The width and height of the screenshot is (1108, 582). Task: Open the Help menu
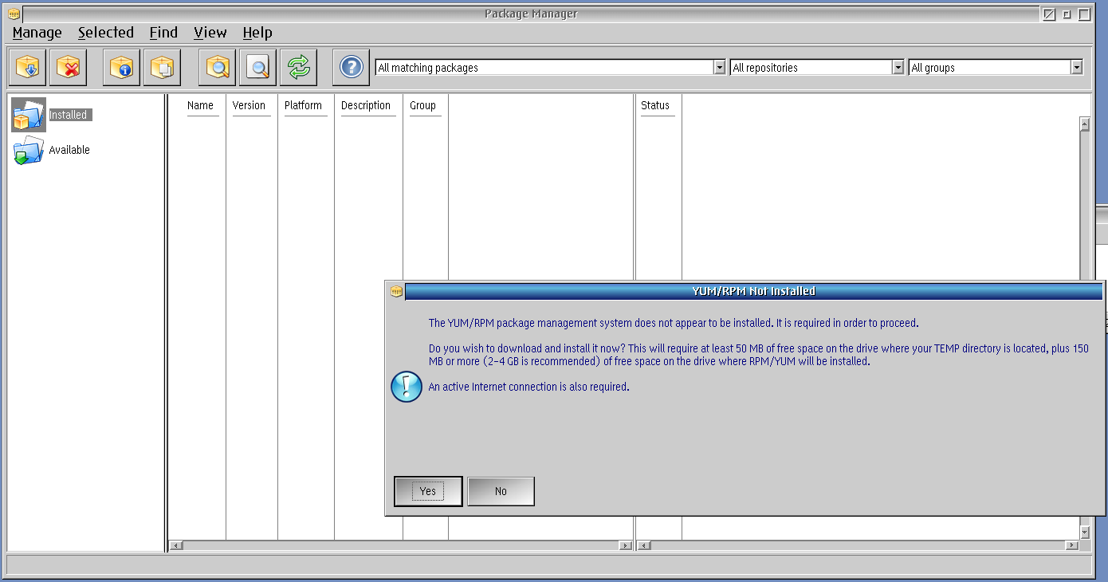coord(257,33)
